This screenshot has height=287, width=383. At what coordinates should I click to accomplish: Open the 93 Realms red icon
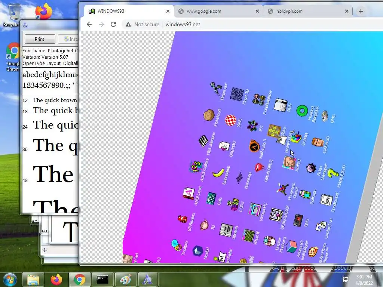(182, 219)
